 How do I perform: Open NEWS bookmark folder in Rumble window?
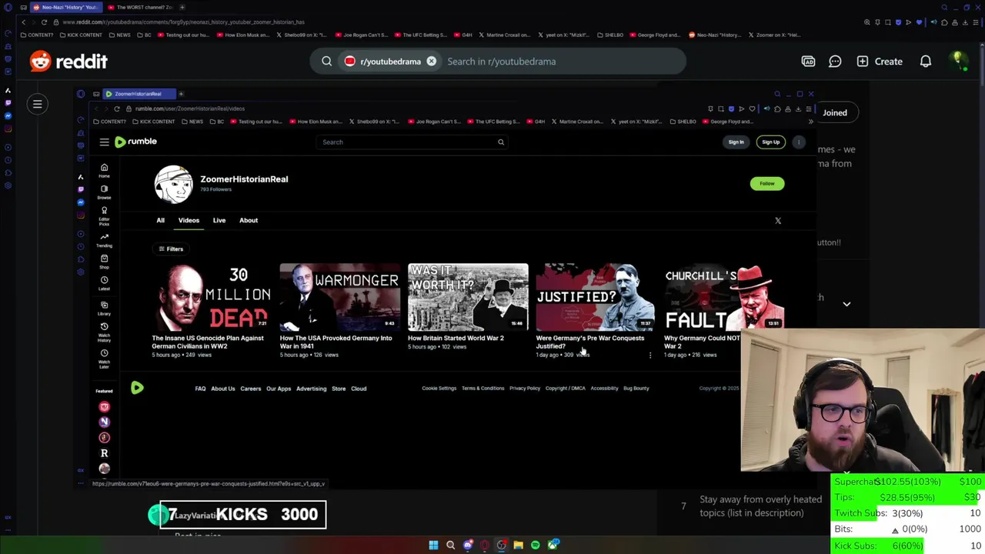click(193, 122)
